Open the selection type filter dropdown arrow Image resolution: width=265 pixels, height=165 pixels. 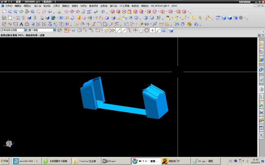25,30
